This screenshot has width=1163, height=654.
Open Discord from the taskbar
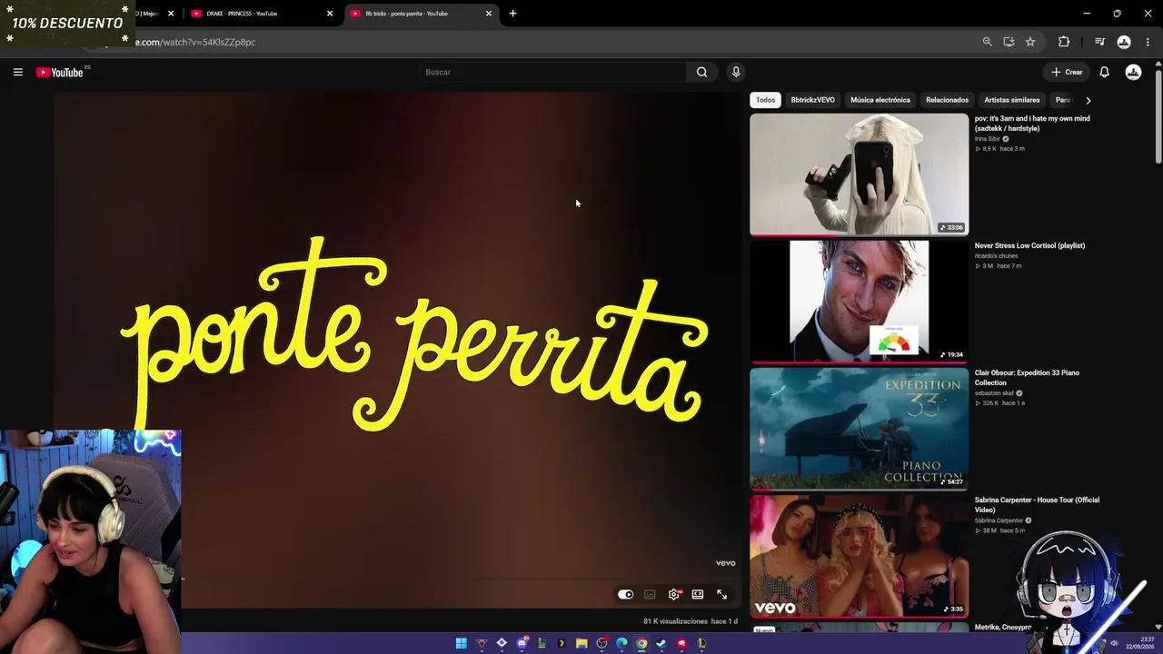pyautogui.click(x=522, y=643)
